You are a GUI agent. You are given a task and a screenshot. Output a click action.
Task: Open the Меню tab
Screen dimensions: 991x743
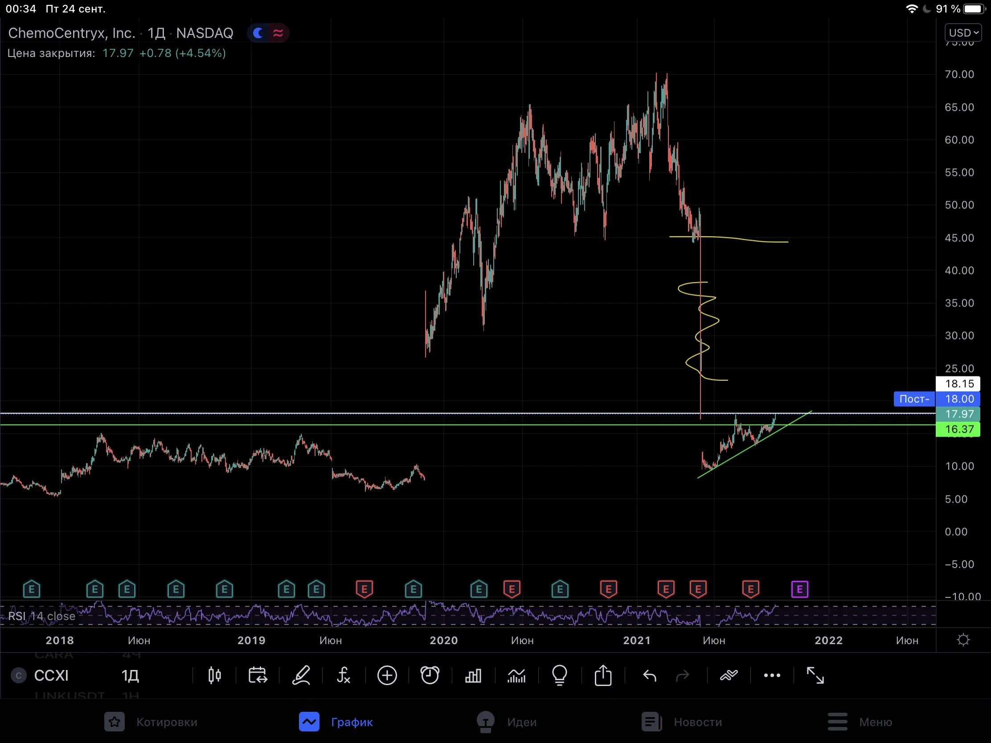click(x=860, y=722)
